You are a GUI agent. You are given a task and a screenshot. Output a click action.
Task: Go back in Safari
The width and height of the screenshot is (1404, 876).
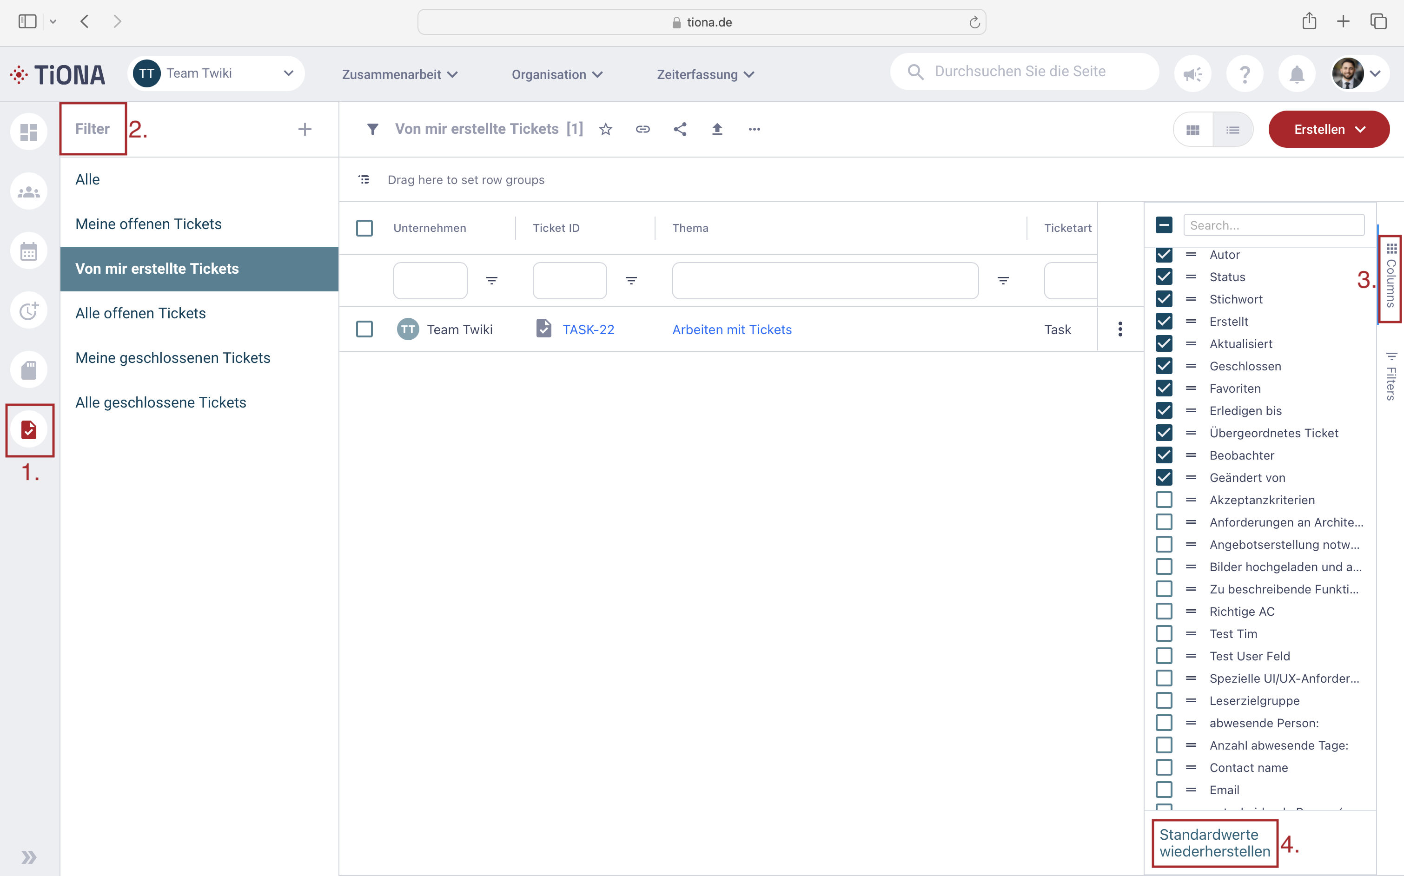(85, 21)
